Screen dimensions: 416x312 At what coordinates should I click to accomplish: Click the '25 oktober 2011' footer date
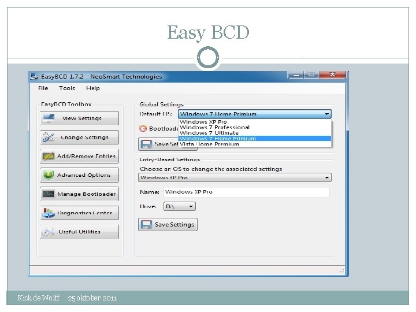[x=92, y=298]
